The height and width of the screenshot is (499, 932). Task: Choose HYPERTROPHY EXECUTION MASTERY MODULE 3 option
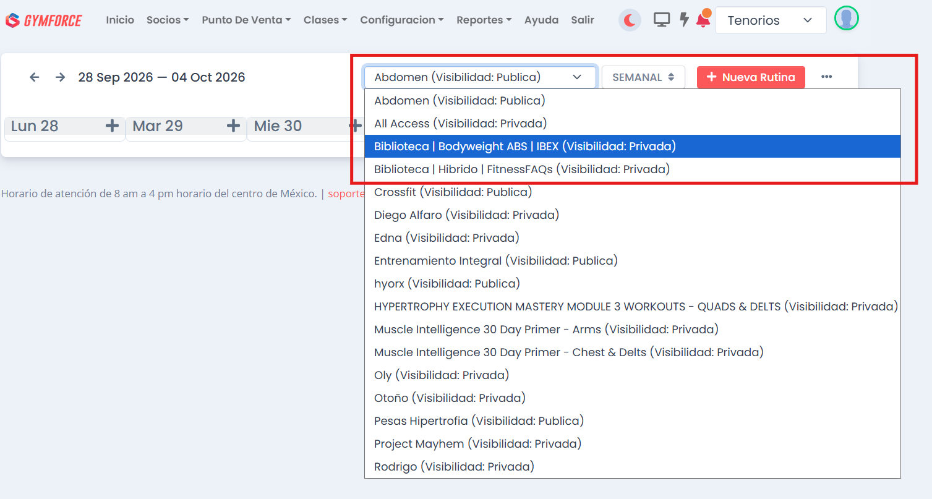tap(633, 306)
